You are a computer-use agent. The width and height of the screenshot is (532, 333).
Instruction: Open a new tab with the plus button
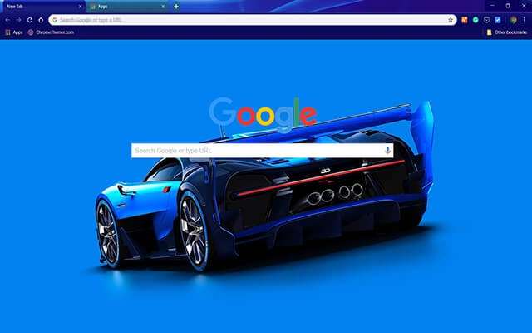[176, 7]
